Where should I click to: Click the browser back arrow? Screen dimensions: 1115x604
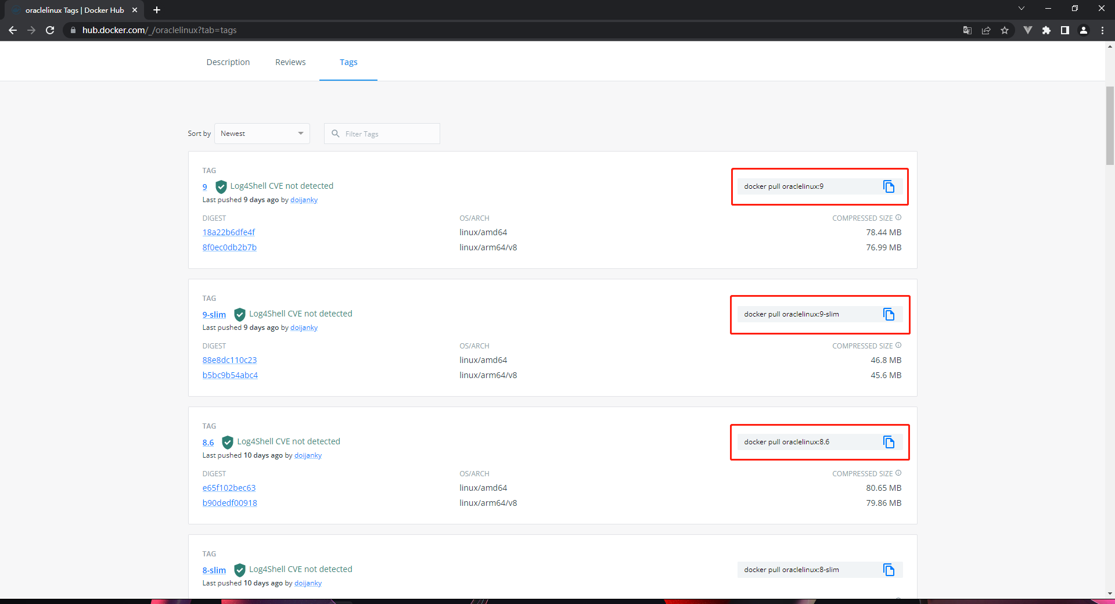13,30
